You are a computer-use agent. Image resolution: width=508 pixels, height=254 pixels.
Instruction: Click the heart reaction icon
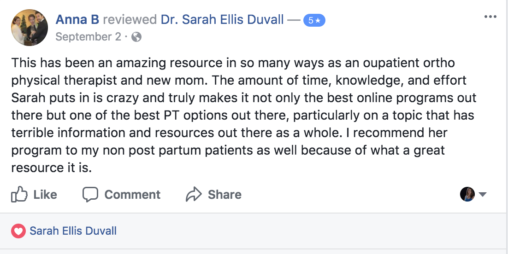(18, 231)
